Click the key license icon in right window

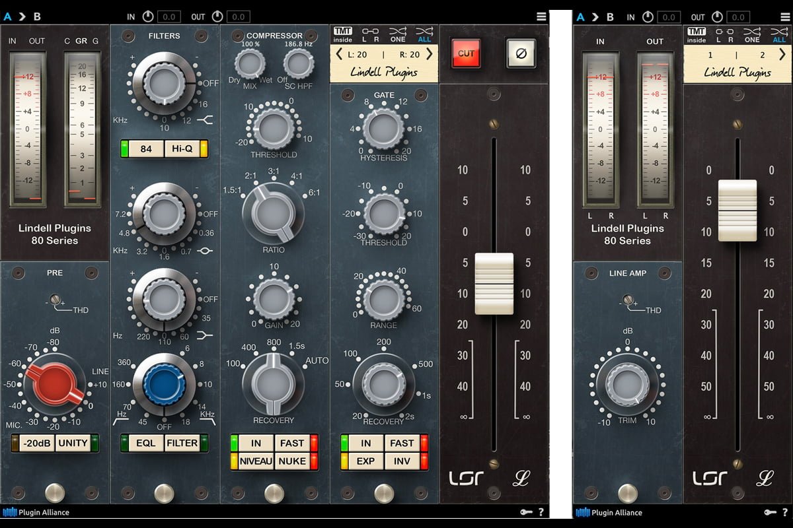(771, 512)
